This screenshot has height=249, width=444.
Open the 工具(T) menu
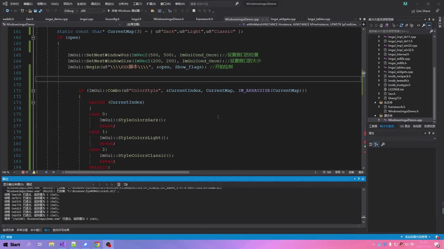[137, 4]
